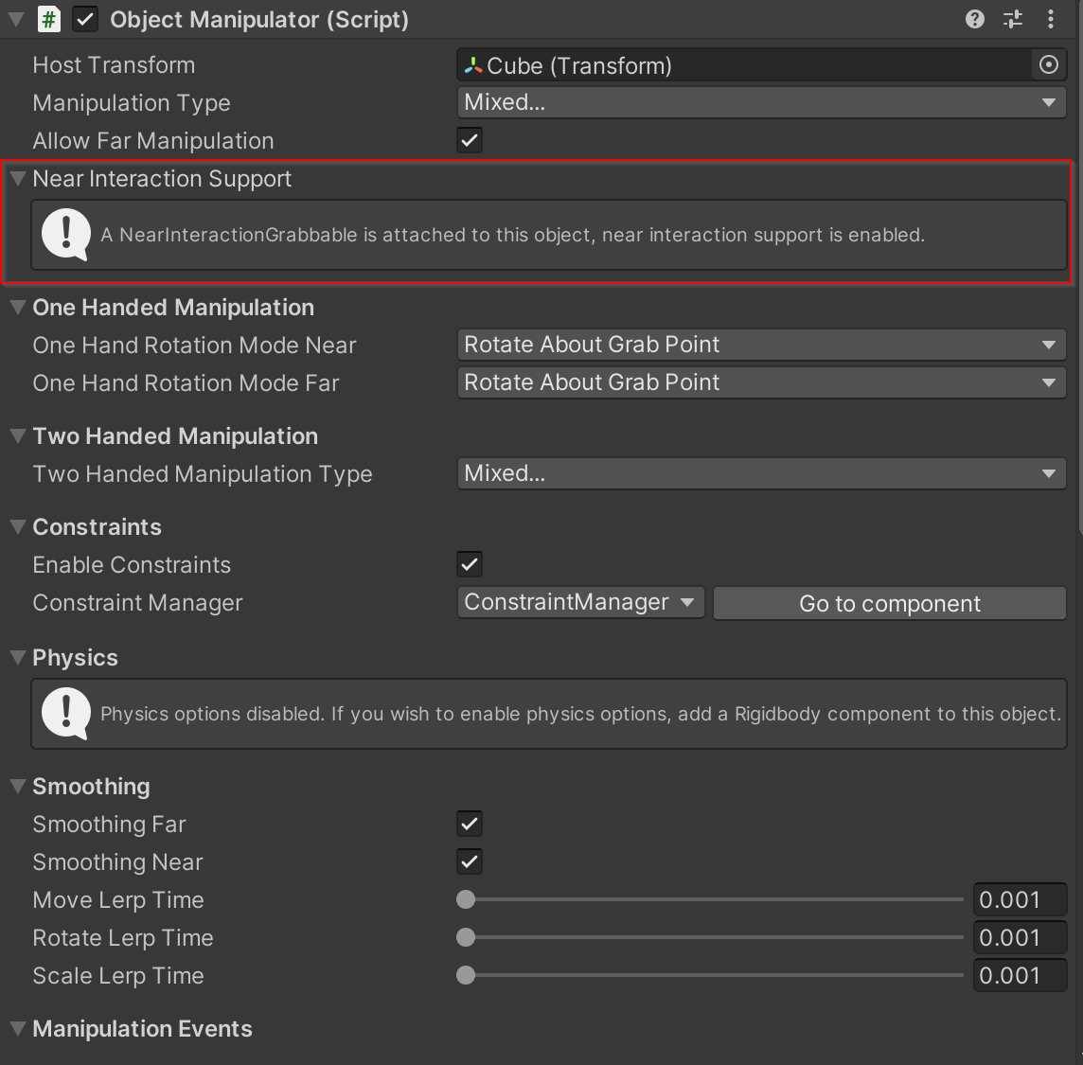The height and width of the screenshot is (1065, 1083).
Task: Click the Go to component button
Action: (889, 603)
